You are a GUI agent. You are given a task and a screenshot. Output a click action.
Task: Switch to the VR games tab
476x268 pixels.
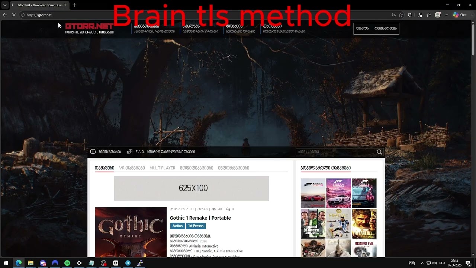(132, 168)
